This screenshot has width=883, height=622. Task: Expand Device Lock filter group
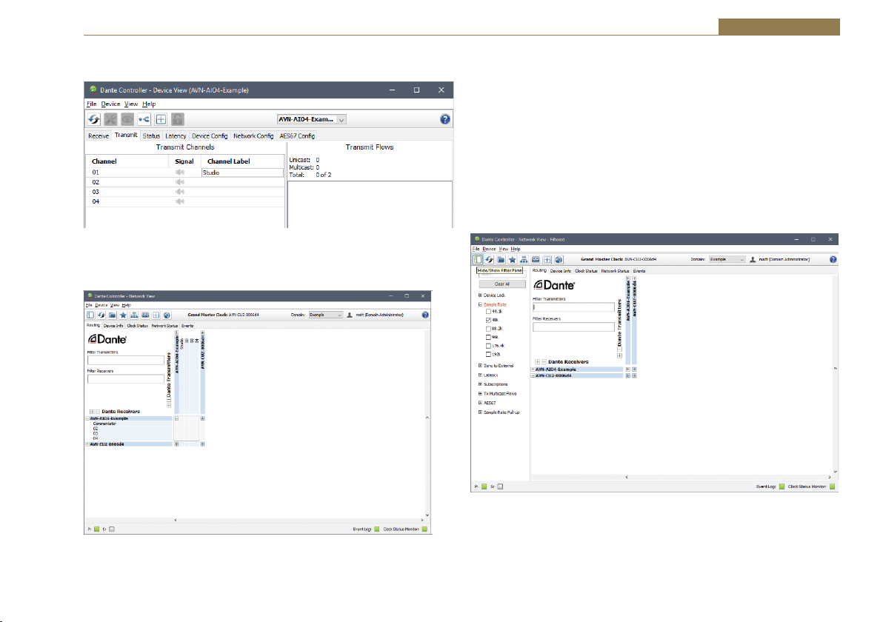pos(480,295)
